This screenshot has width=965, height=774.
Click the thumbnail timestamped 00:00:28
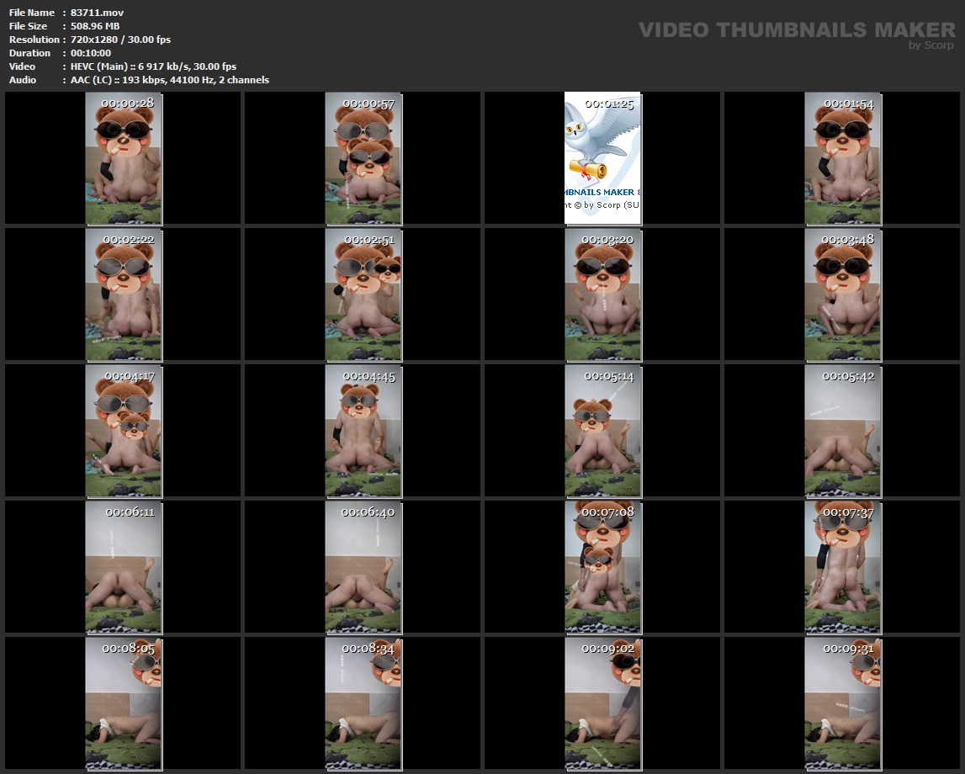coord(124,158)
